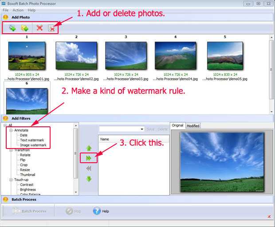Move filter up with green up arrow
The width and height of the screenshot is (275, 227).
tap(89, 148)
